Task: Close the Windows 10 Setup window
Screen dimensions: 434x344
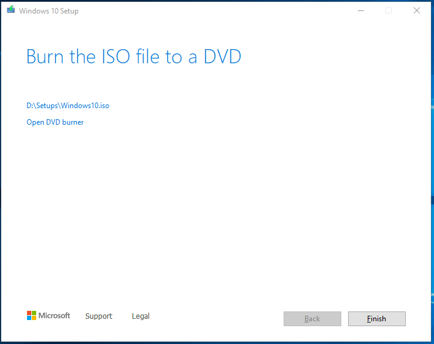Action: coord(417,11)
